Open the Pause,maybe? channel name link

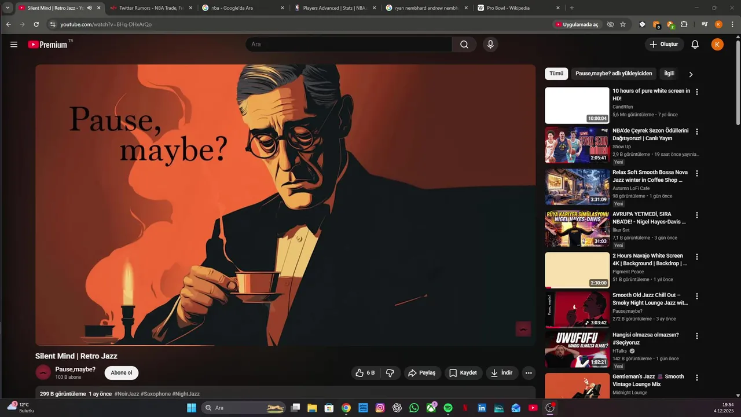coord(75,370)
